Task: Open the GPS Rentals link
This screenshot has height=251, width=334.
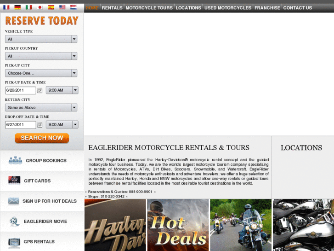Action: coord(39,242)
